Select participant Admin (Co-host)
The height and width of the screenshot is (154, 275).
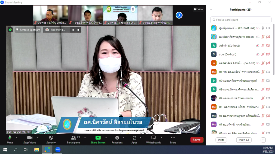241,46
